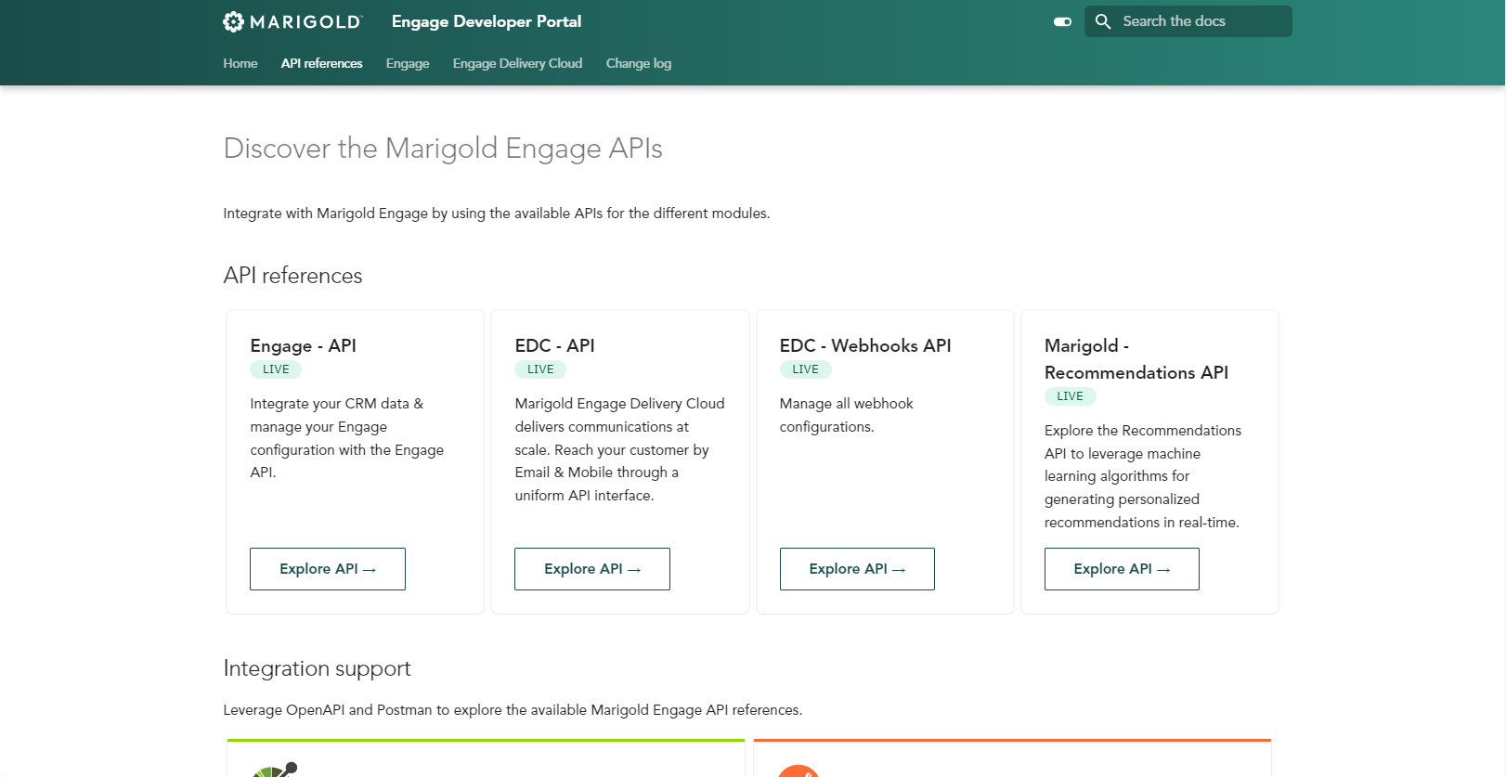Viewport: 1506px width, 777px height.
Task: Click the magnifier icon in search bar
Action: (x=1103, y=21)
